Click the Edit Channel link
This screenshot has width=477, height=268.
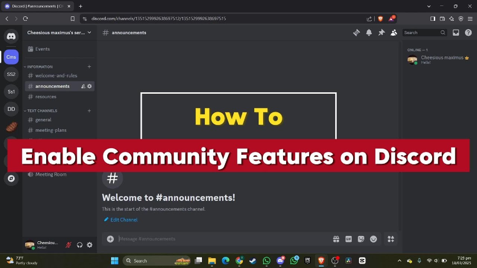click(x=120, y=220)
